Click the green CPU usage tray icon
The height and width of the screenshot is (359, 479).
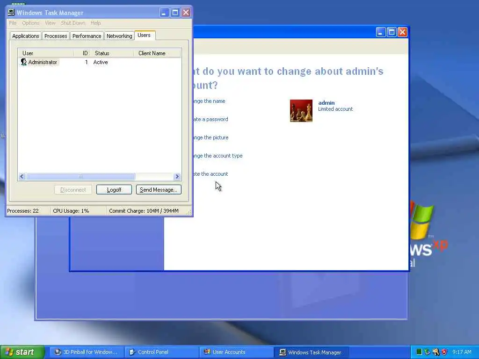tap(419, 352)
